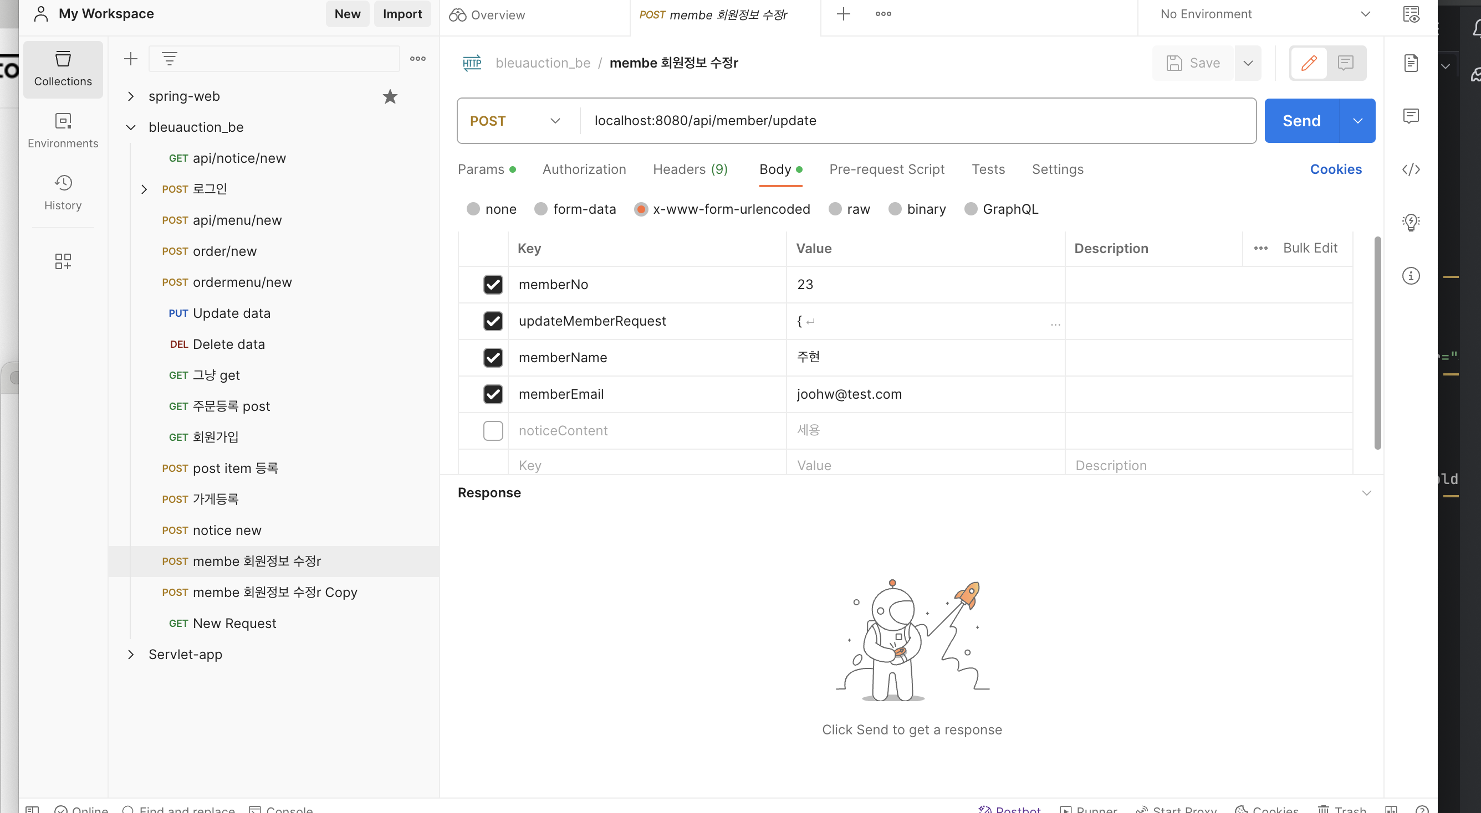Open the History sidebar panel
This screenshot has width=1481, height=813.
(x=63, y=193)
